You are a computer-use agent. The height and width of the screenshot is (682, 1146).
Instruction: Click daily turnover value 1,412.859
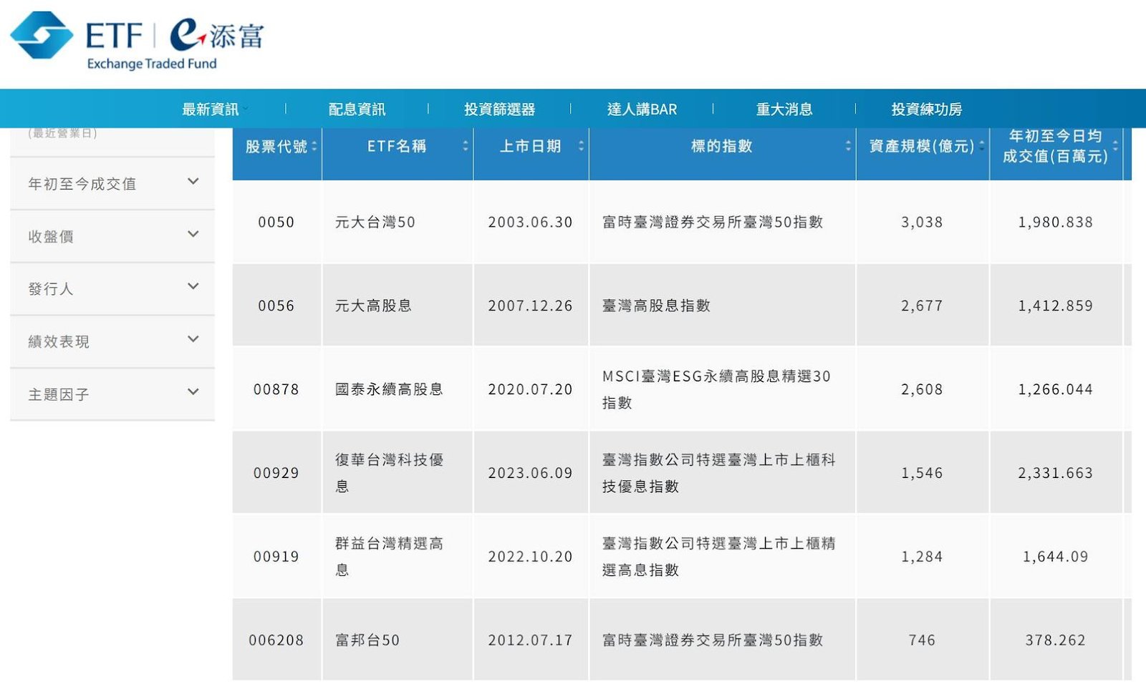point(1056,306)
